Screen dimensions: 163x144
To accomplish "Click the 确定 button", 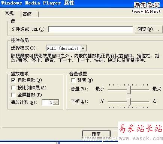I will click(x=96, y=134).
